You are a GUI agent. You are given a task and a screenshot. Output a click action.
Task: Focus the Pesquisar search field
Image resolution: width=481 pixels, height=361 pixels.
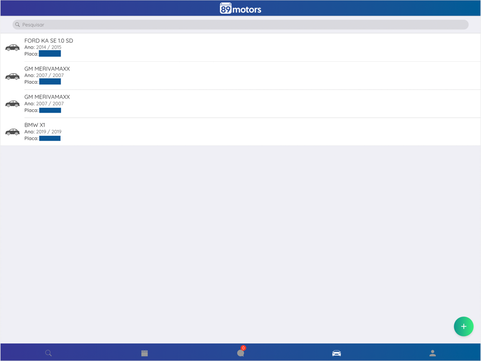point(240,25)
